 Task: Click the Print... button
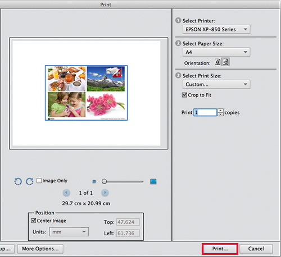[x=220, y=249]
